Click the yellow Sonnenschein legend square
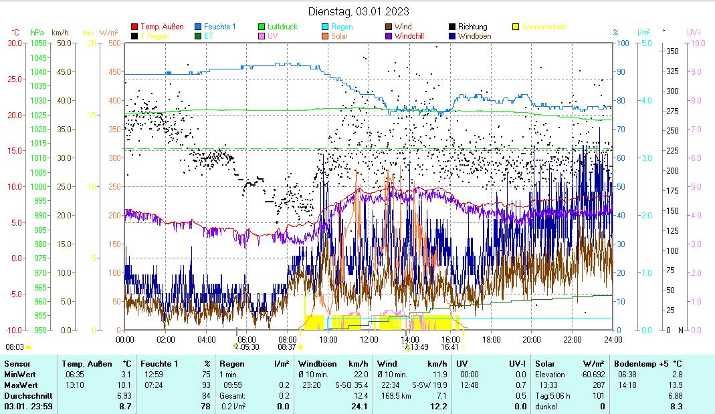 pos(516,27)
